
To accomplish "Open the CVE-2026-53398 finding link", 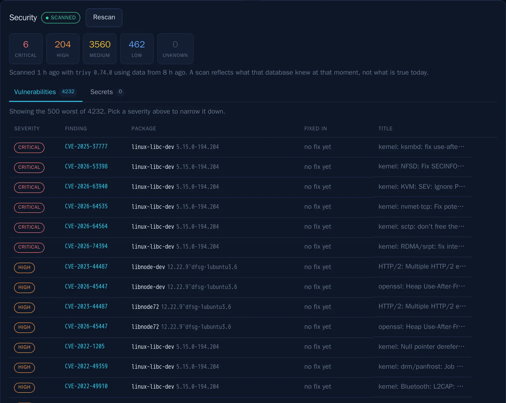I will [86, 166].
